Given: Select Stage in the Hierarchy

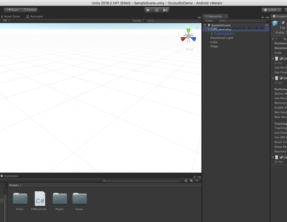Looking at the screenshot, I should pos(214,46).
